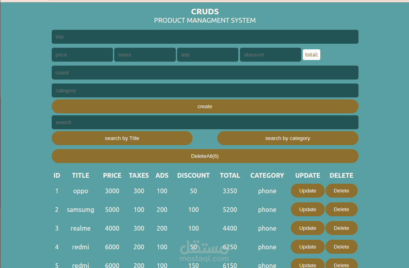The height and width of the screenshot is (268, 409).
Task: Choose search by category mode
Action: click(x=288, y=138)
